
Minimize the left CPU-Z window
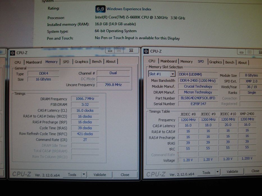110,50
